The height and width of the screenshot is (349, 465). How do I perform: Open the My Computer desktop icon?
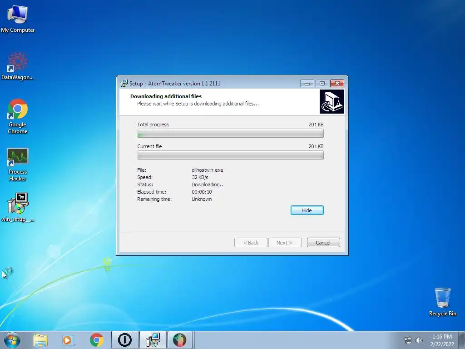pyautogui.click(x=18, y=19)
